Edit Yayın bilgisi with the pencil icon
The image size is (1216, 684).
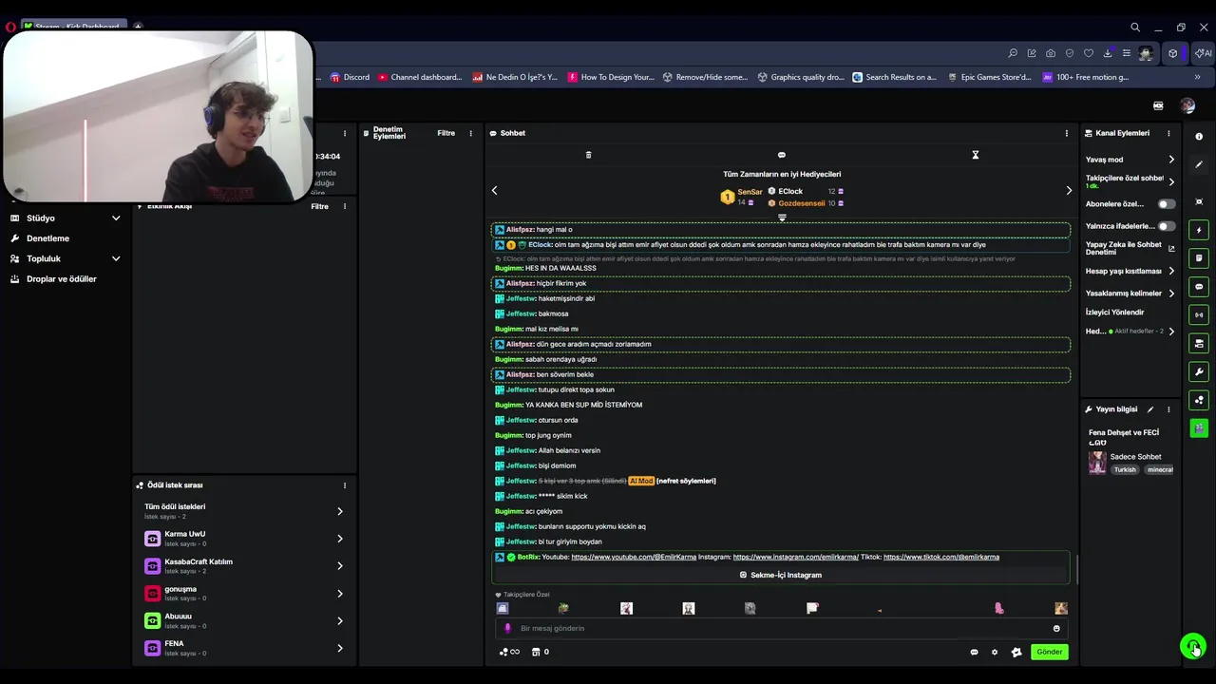pos(1150,409)
